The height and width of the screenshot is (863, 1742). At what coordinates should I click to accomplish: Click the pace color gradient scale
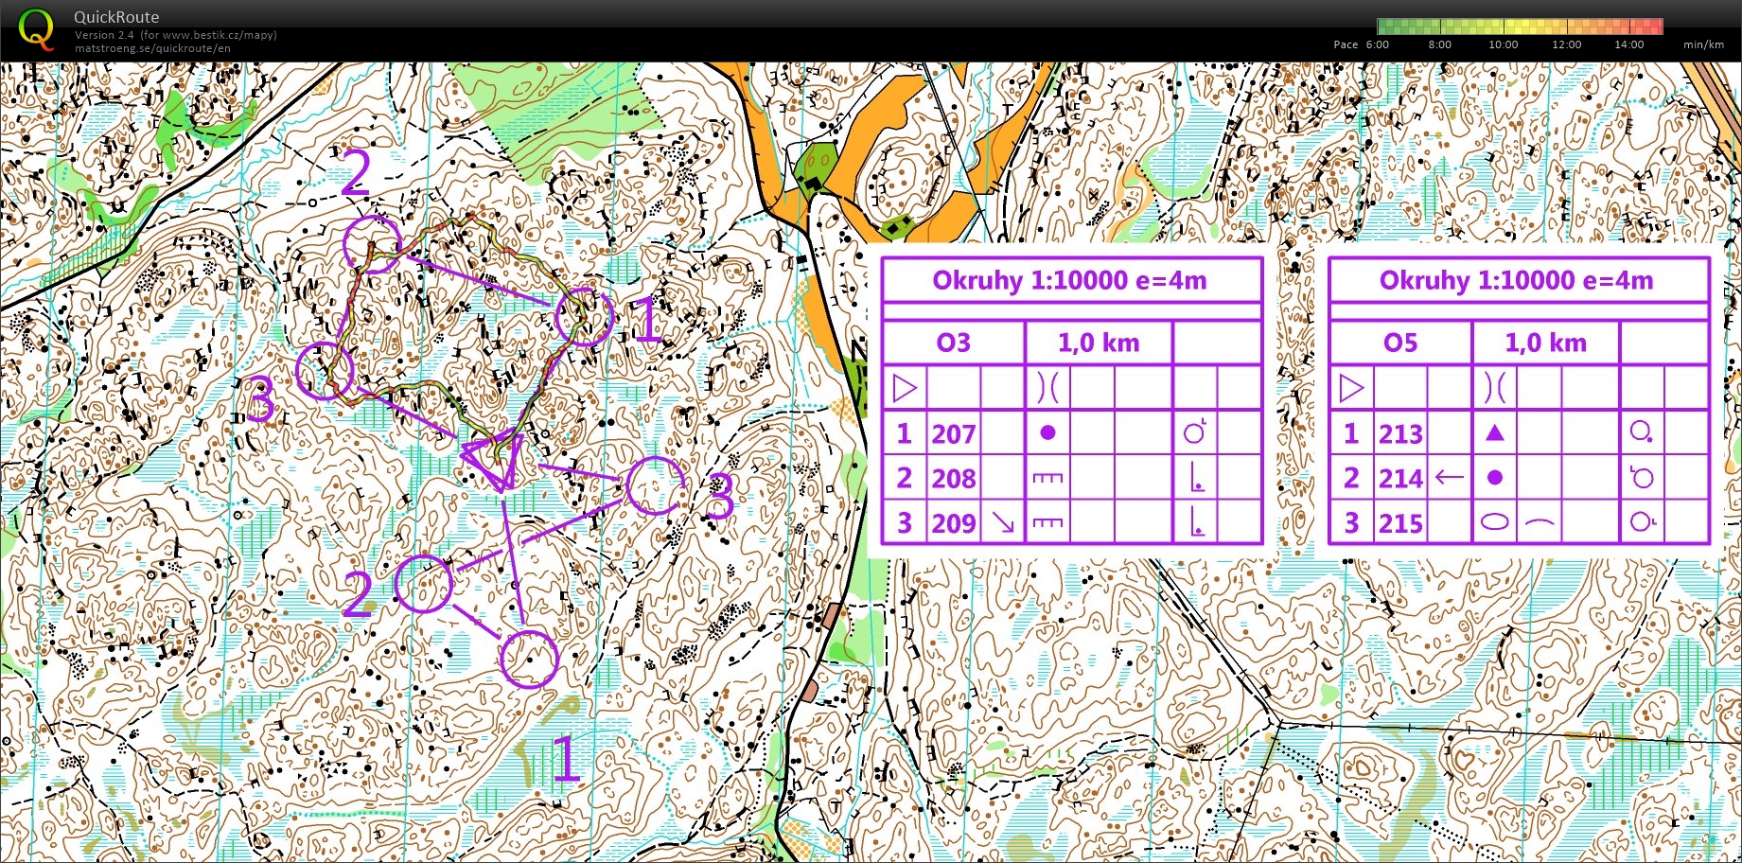(1520, 26)
